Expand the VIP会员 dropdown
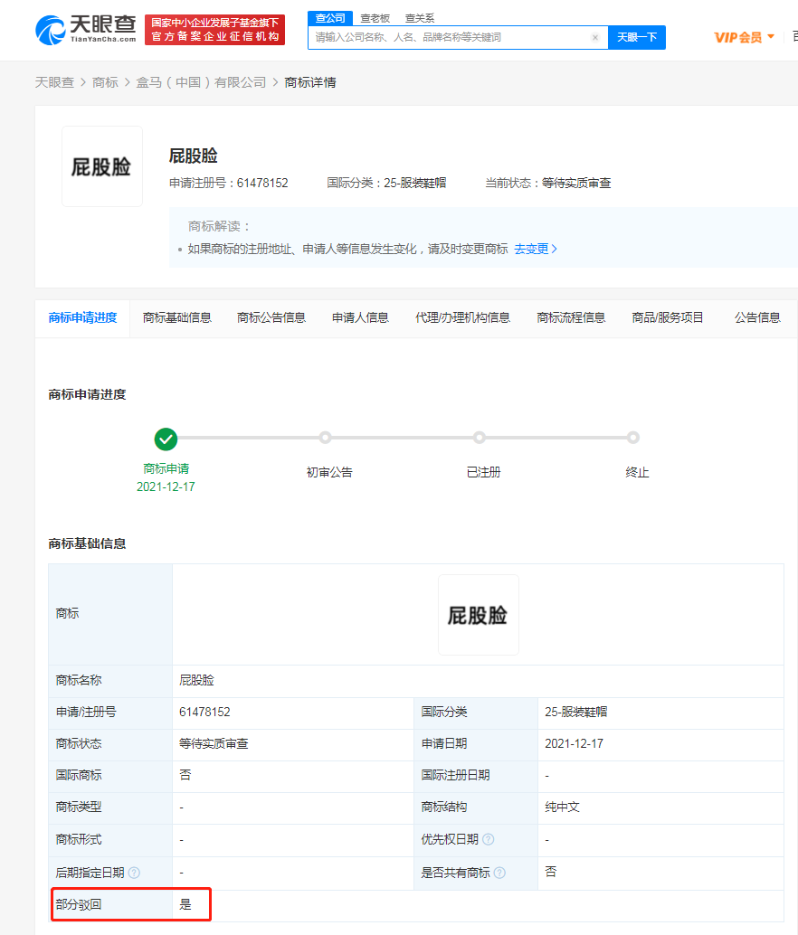 pyautogui.click(x=745, y=38)
